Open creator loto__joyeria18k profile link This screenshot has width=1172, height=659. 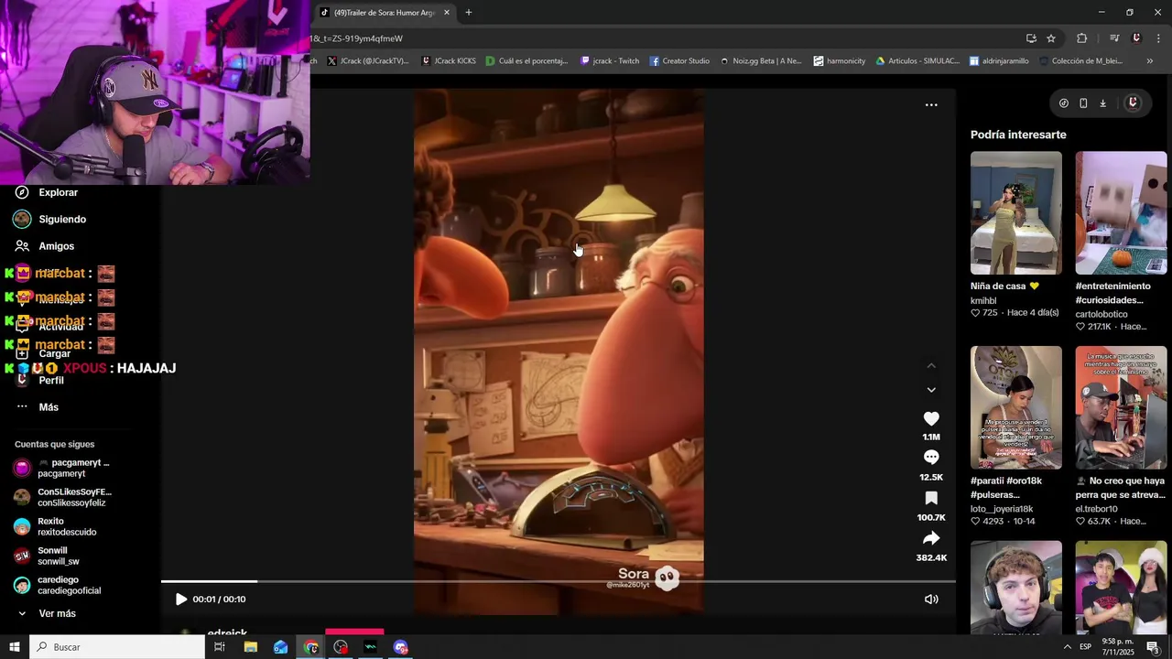click(1002, 509)
